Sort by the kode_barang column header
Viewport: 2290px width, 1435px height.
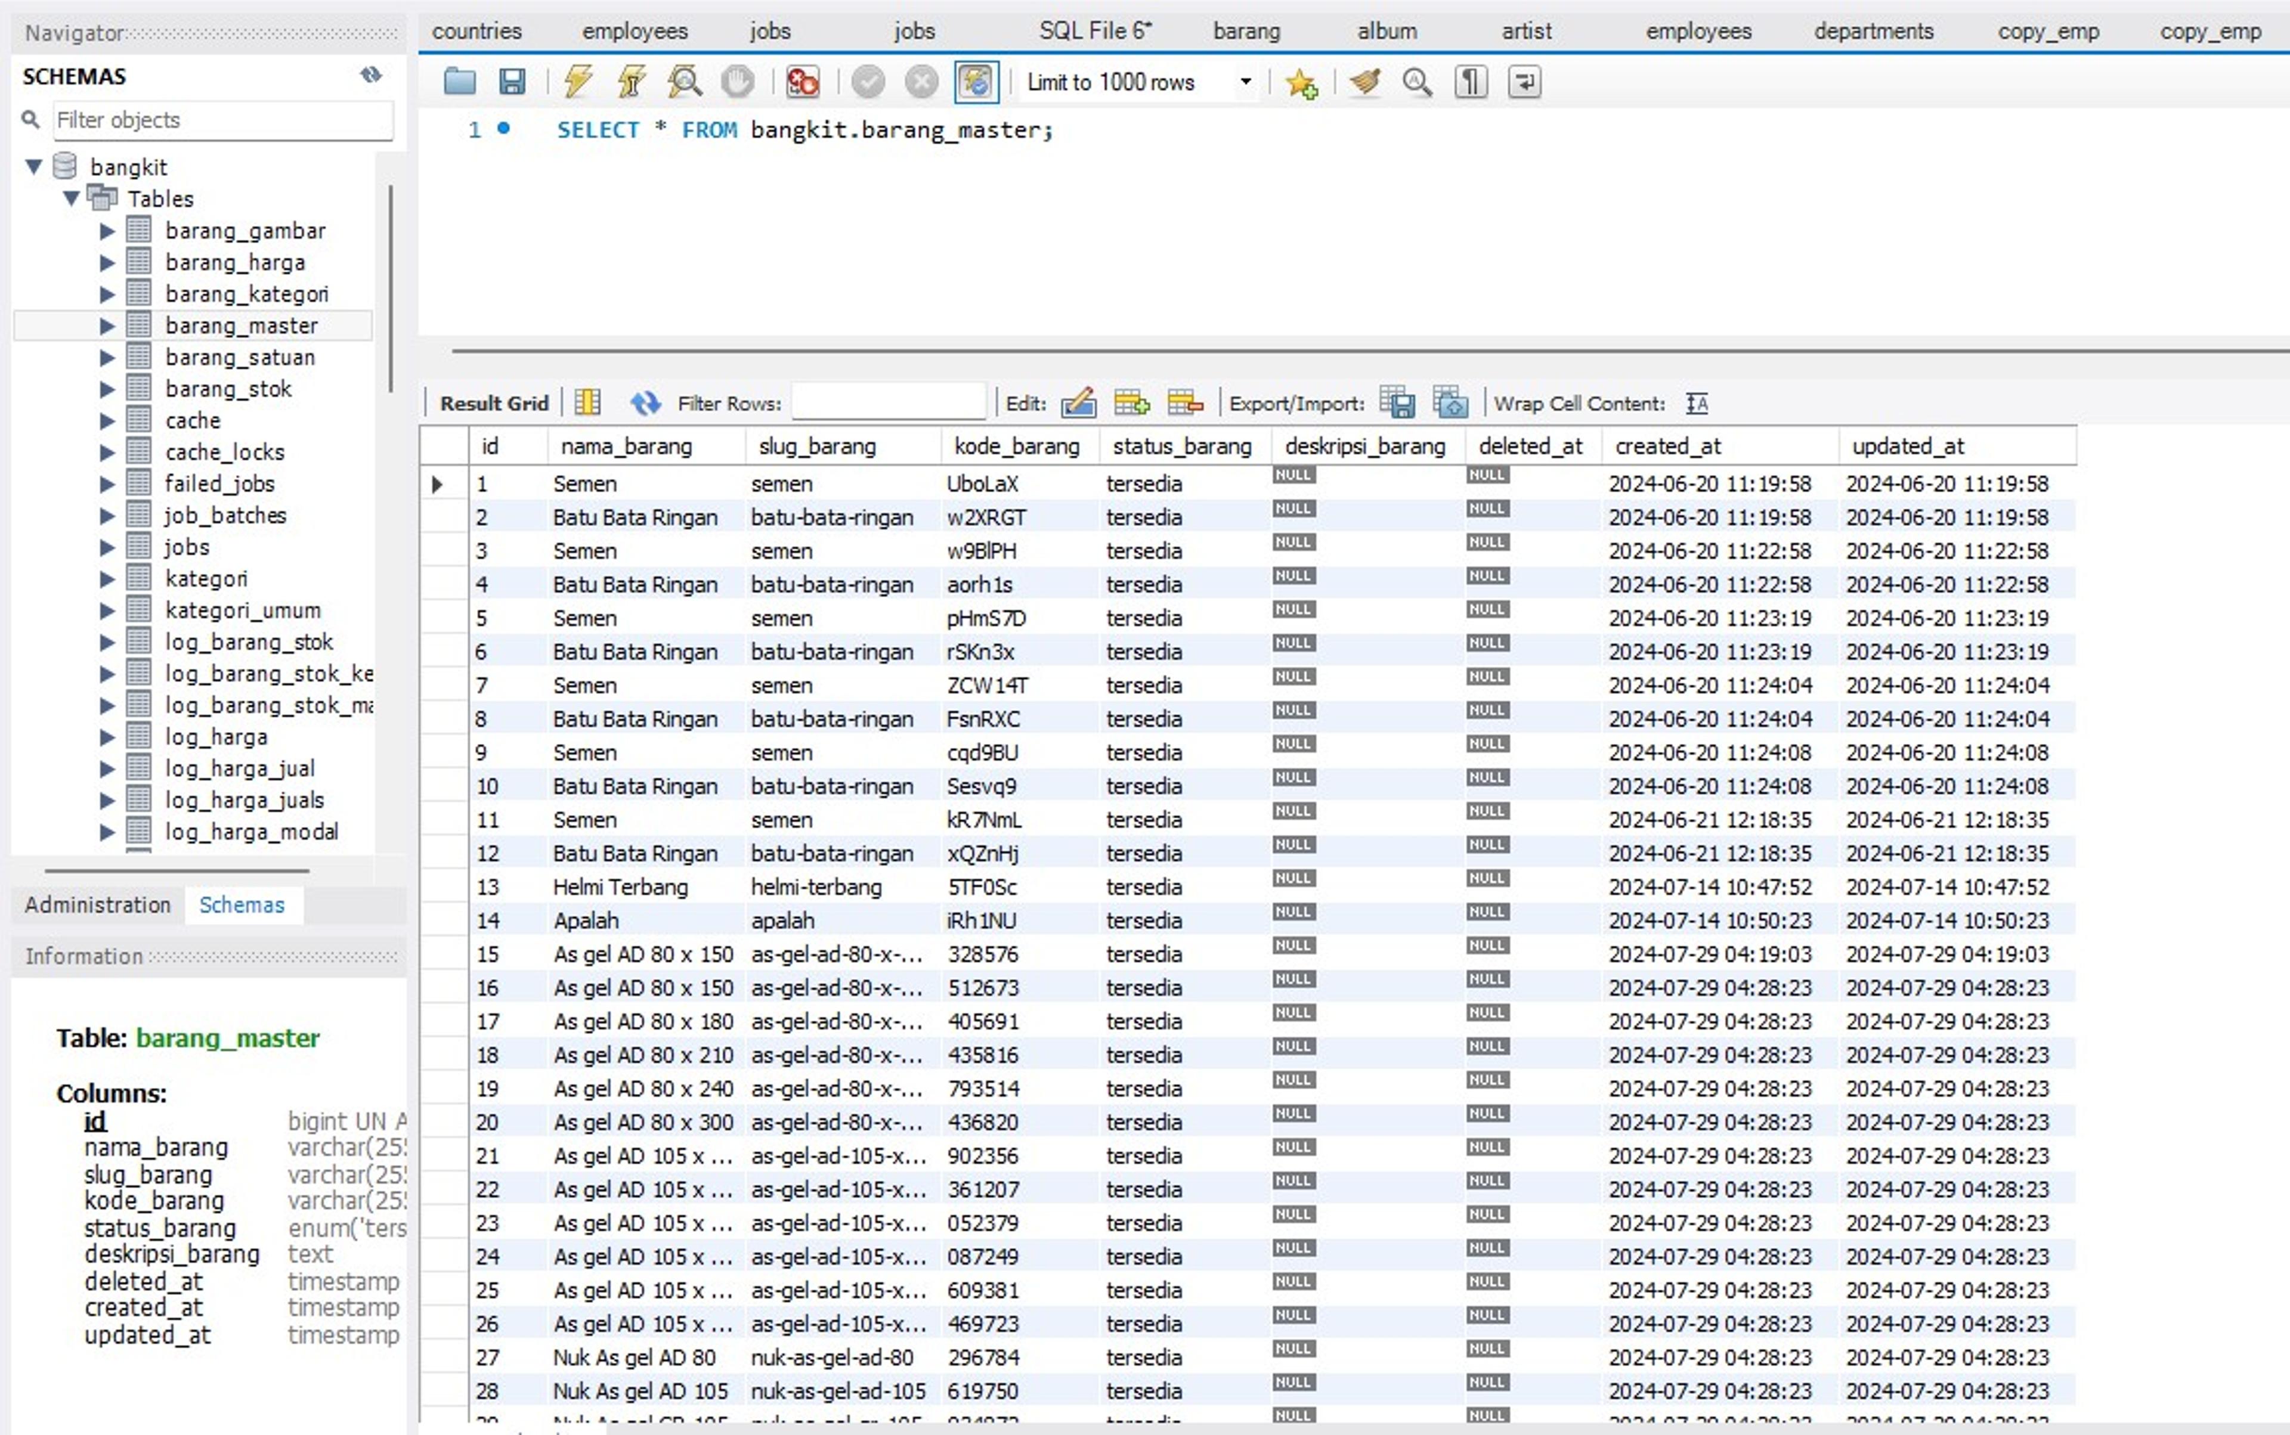coord(1020,446)
